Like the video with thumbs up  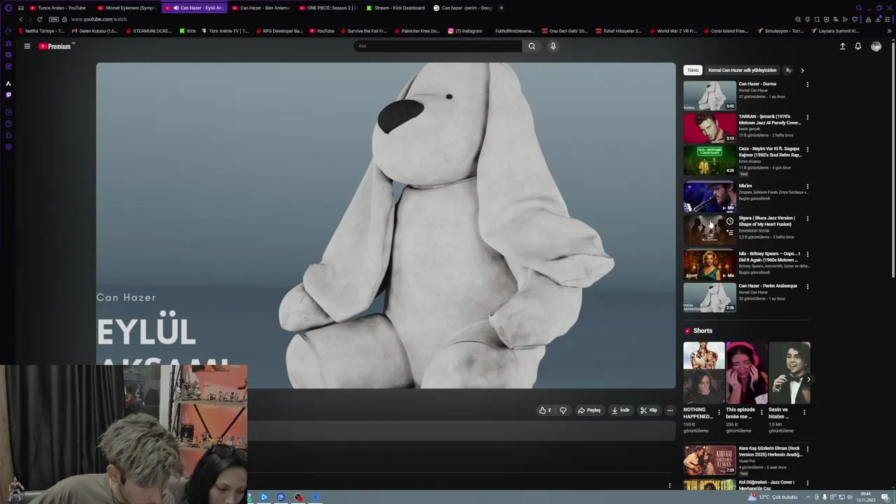545,410
